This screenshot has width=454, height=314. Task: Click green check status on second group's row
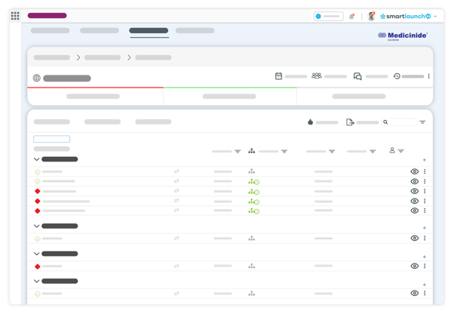[x=38, y=239]
